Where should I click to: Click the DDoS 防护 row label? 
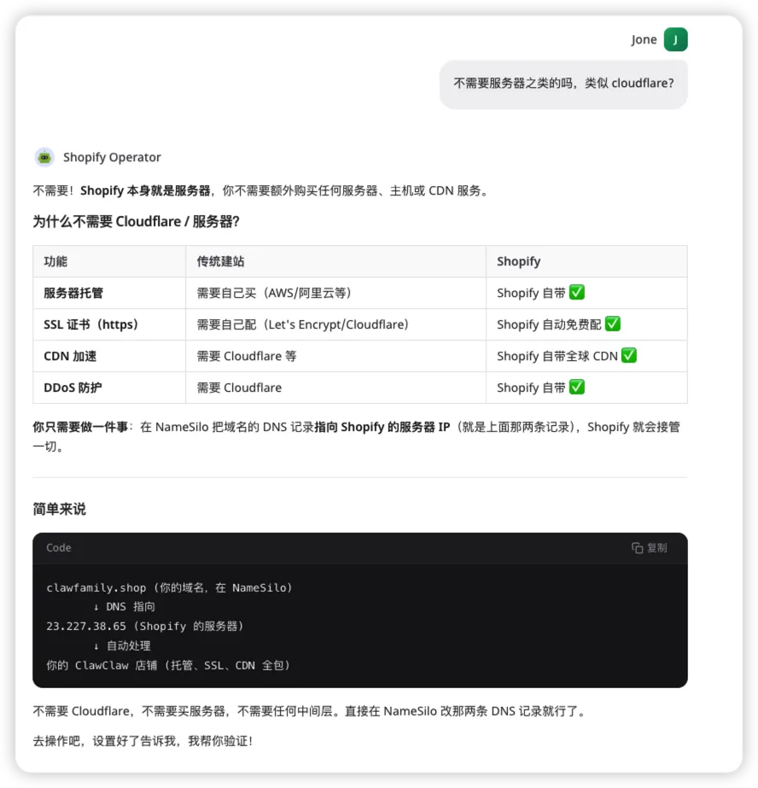coord(73,388)
